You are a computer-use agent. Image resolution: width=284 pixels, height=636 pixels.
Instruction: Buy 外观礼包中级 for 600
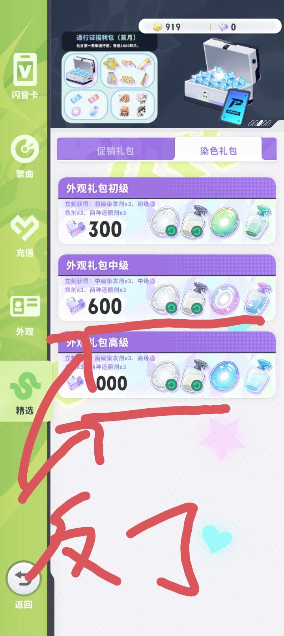167,288
